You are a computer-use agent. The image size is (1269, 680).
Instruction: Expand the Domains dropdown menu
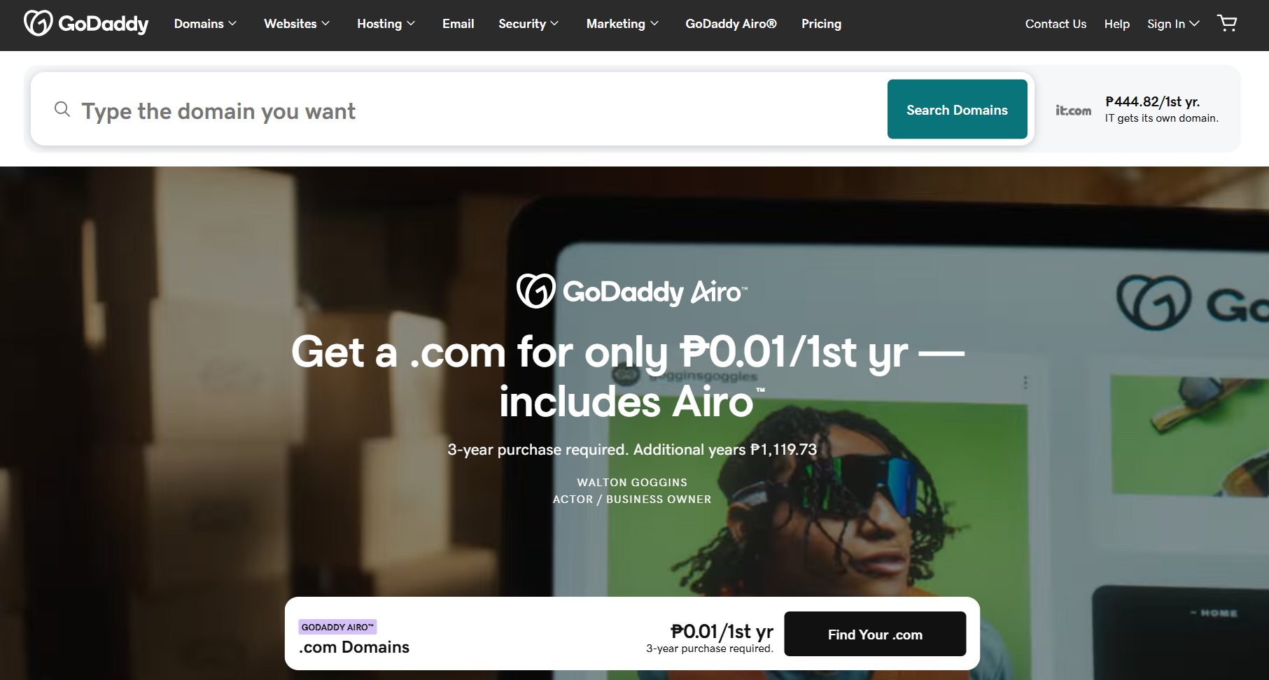coord(205,24)
